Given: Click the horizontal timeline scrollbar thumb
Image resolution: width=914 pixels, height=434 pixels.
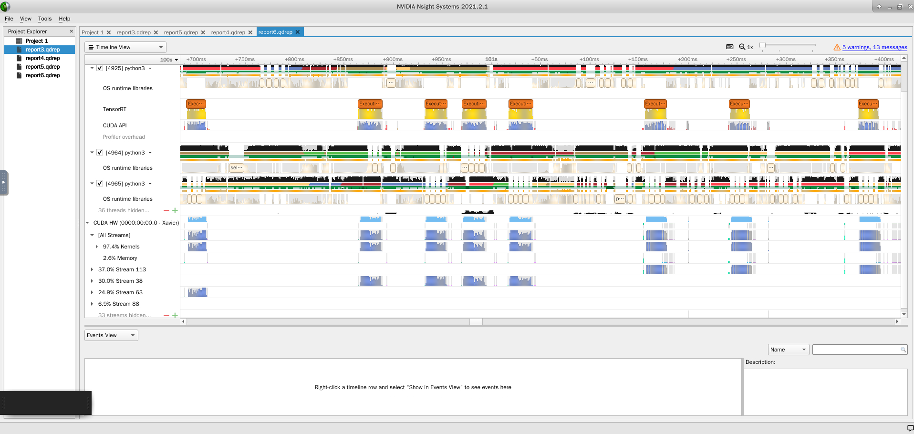Looking at the screenshot, I should 476,321.
